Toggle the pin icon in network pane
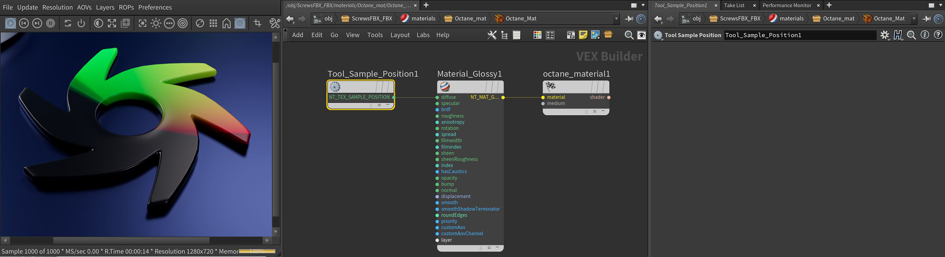This screenshot has height=257, width=945. point(629,18)
